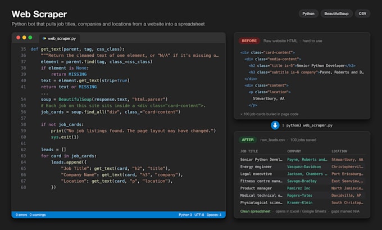Screen dimensions: 382x230
Task: Click 'raw_leads.csv' file name in AFTER panel
Action: tap(272, 140)
